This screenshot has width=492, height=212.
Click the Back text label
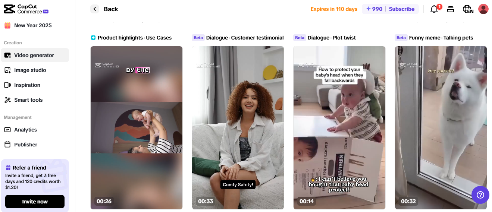pos(111,9)
